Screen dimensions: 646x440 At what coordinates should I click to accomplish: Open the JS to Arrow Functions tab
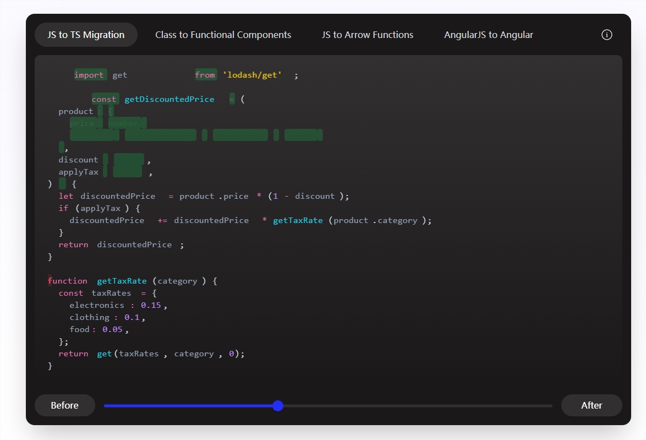coord(367,35)
